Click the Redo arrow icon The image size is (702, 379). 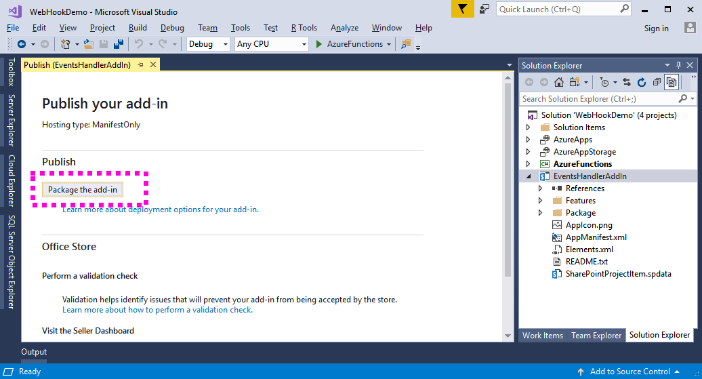[163, 44]
